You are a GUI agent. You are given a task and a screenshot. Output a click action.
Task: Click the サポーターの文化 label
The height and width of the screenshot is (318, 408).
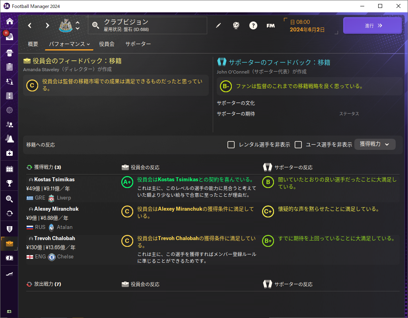click(x=236, y=103)
